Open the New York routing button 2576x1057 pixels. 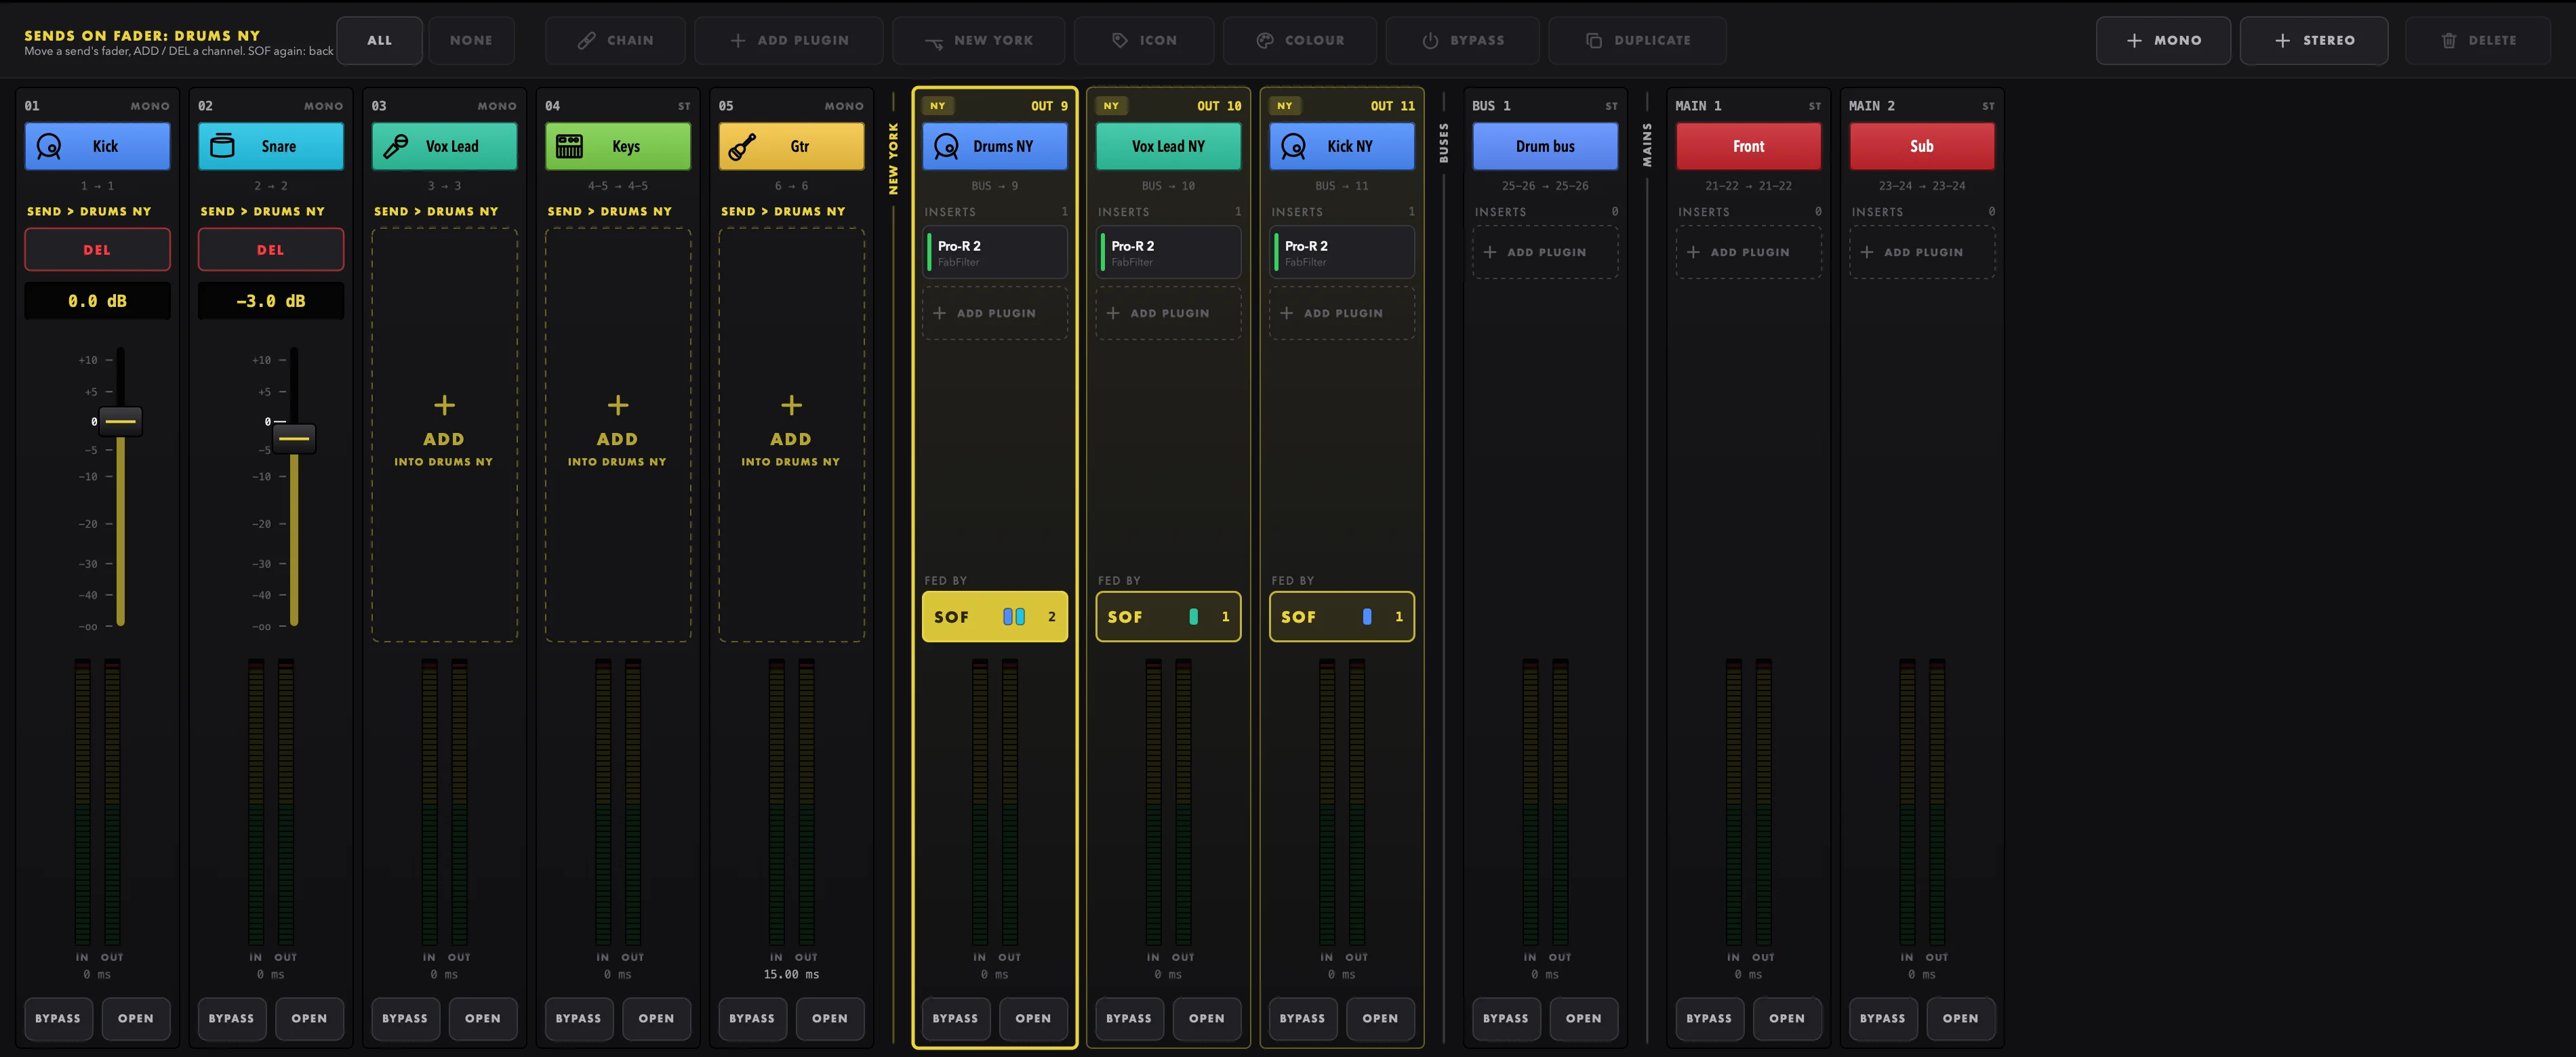(979, 41)
